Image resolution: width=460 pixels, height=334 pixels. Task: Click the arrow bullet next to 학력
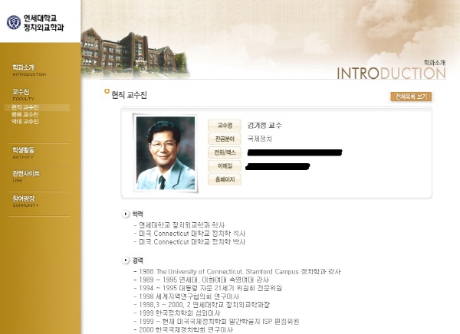pos(126,214)
